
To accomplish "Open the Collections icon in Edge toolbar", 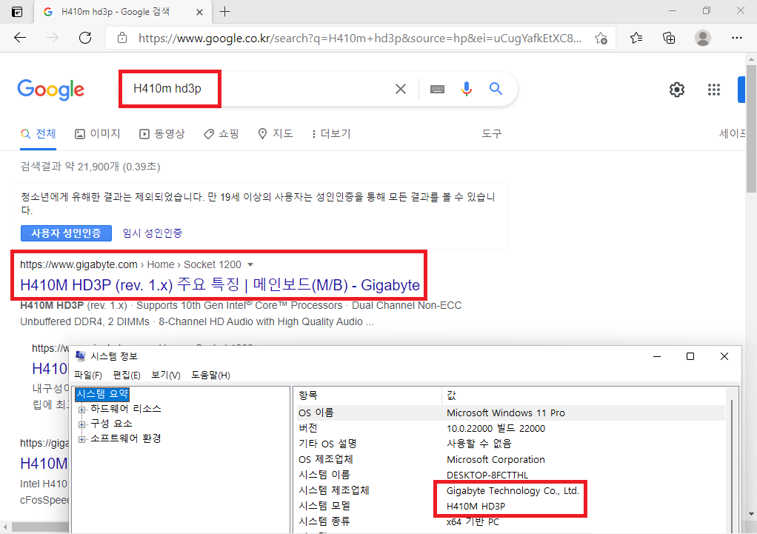I will (x=669, y=38).
